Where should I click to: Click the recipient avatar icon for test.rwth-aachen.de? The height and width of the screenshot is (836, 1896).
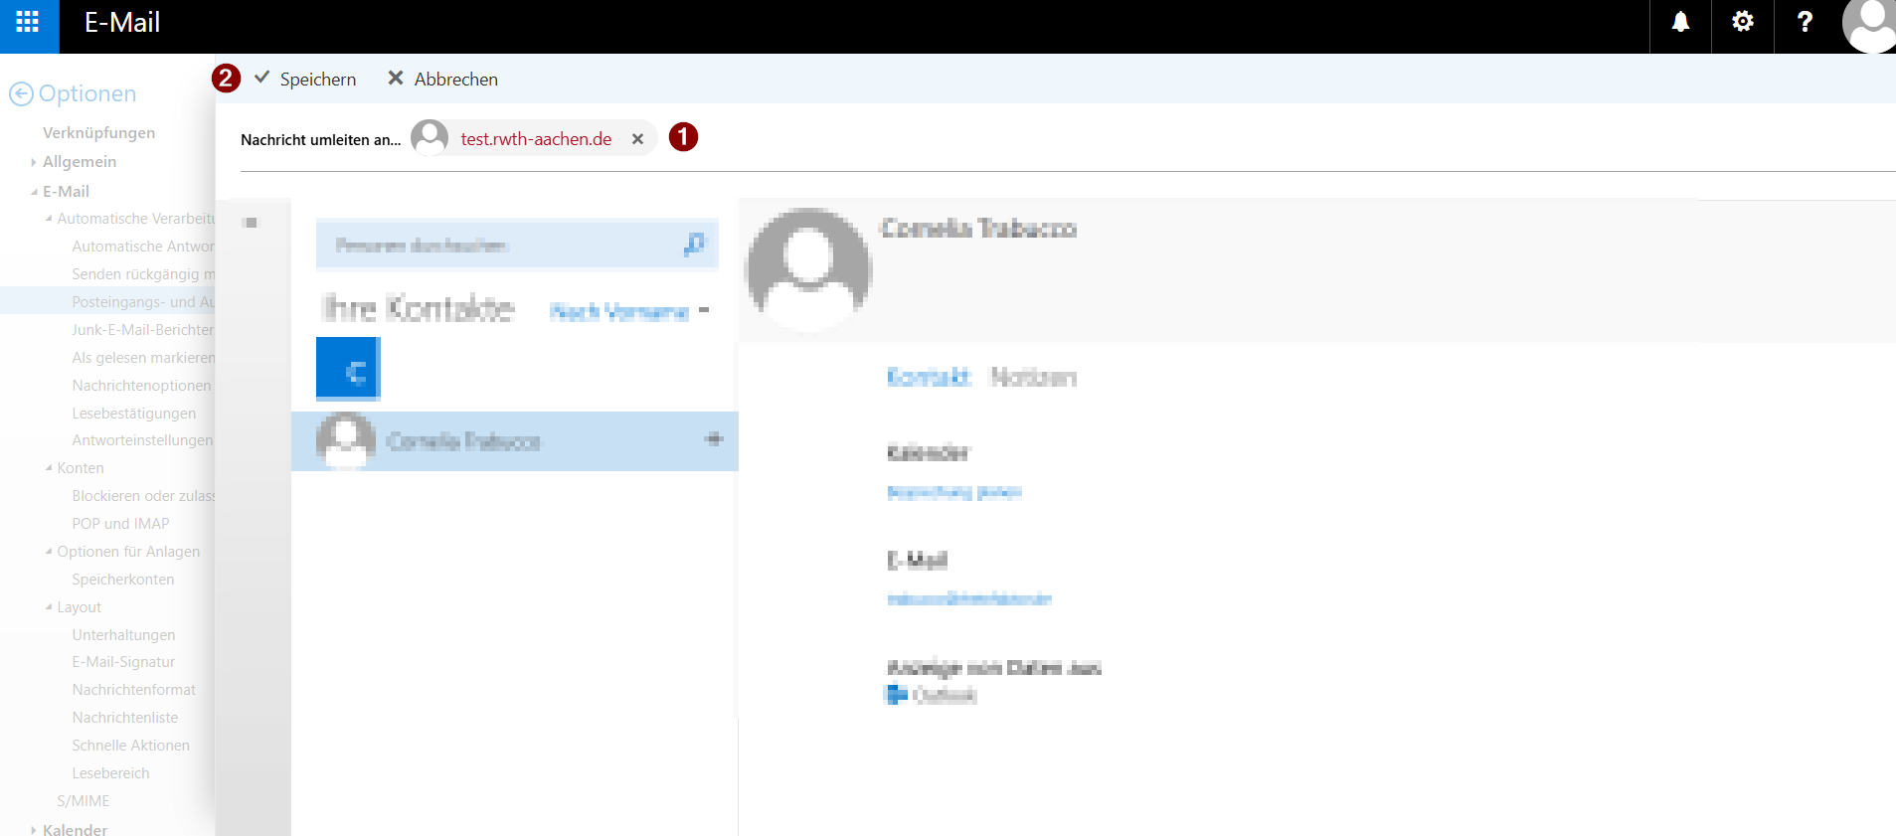coord(430,138)
